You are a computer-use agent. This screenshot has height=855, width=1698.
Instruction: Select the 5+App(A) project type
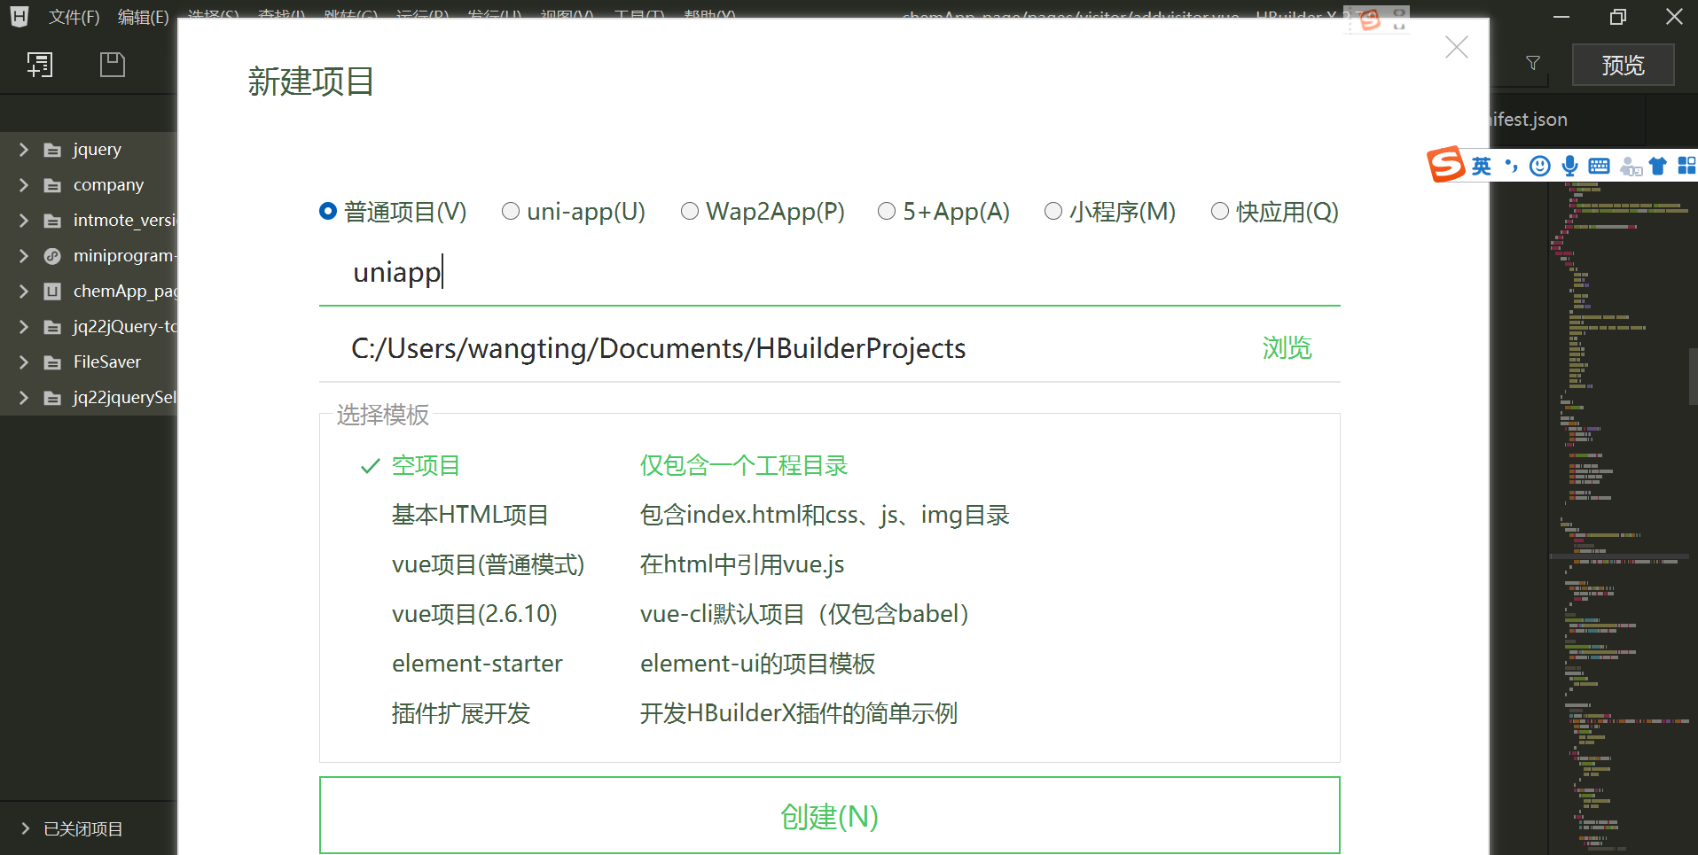[887, 211]
